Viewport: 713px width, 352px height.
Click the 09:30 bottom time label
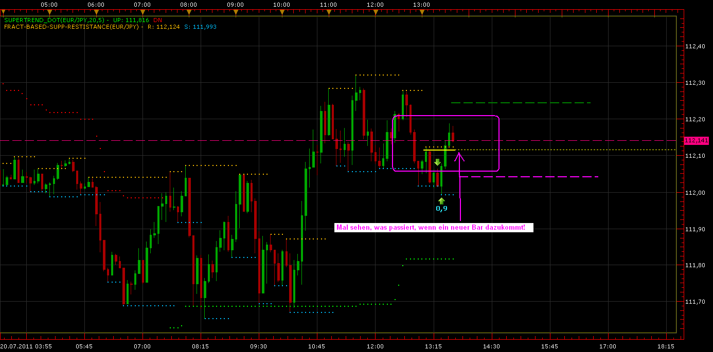coord(259,346)
